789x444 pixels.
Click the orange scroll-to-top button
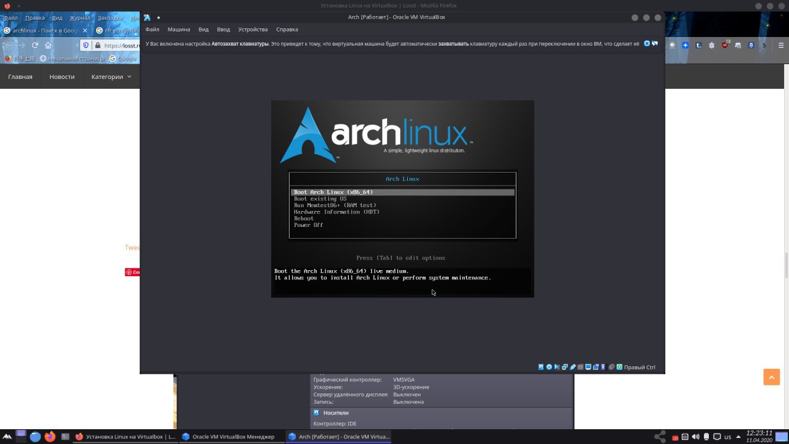click(x=772, y=377)
